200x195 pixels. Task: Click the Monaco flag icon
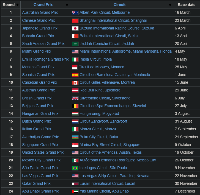pyautogui.click(x=75, y=67)
